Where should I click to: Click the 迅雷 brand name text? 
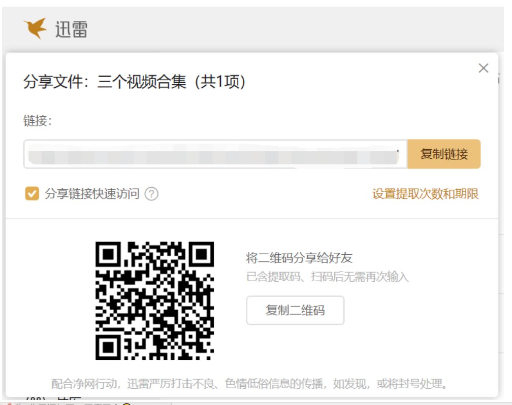[71, 29]
